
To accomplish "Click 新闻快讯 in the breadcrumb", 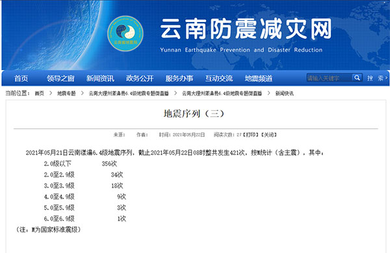I will tap(284, 93).
